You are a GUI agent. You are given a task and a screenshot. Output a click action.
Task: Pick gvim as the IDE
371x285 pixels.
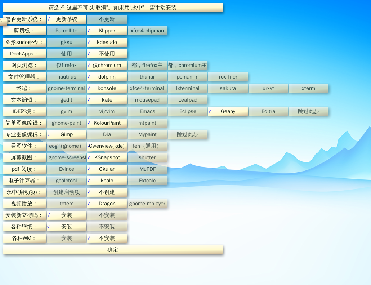point(67,111)
